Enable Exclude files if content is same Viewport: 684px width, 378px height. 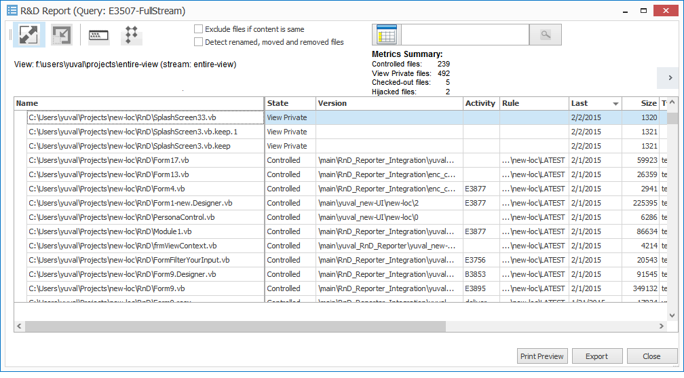coord(199,29)
